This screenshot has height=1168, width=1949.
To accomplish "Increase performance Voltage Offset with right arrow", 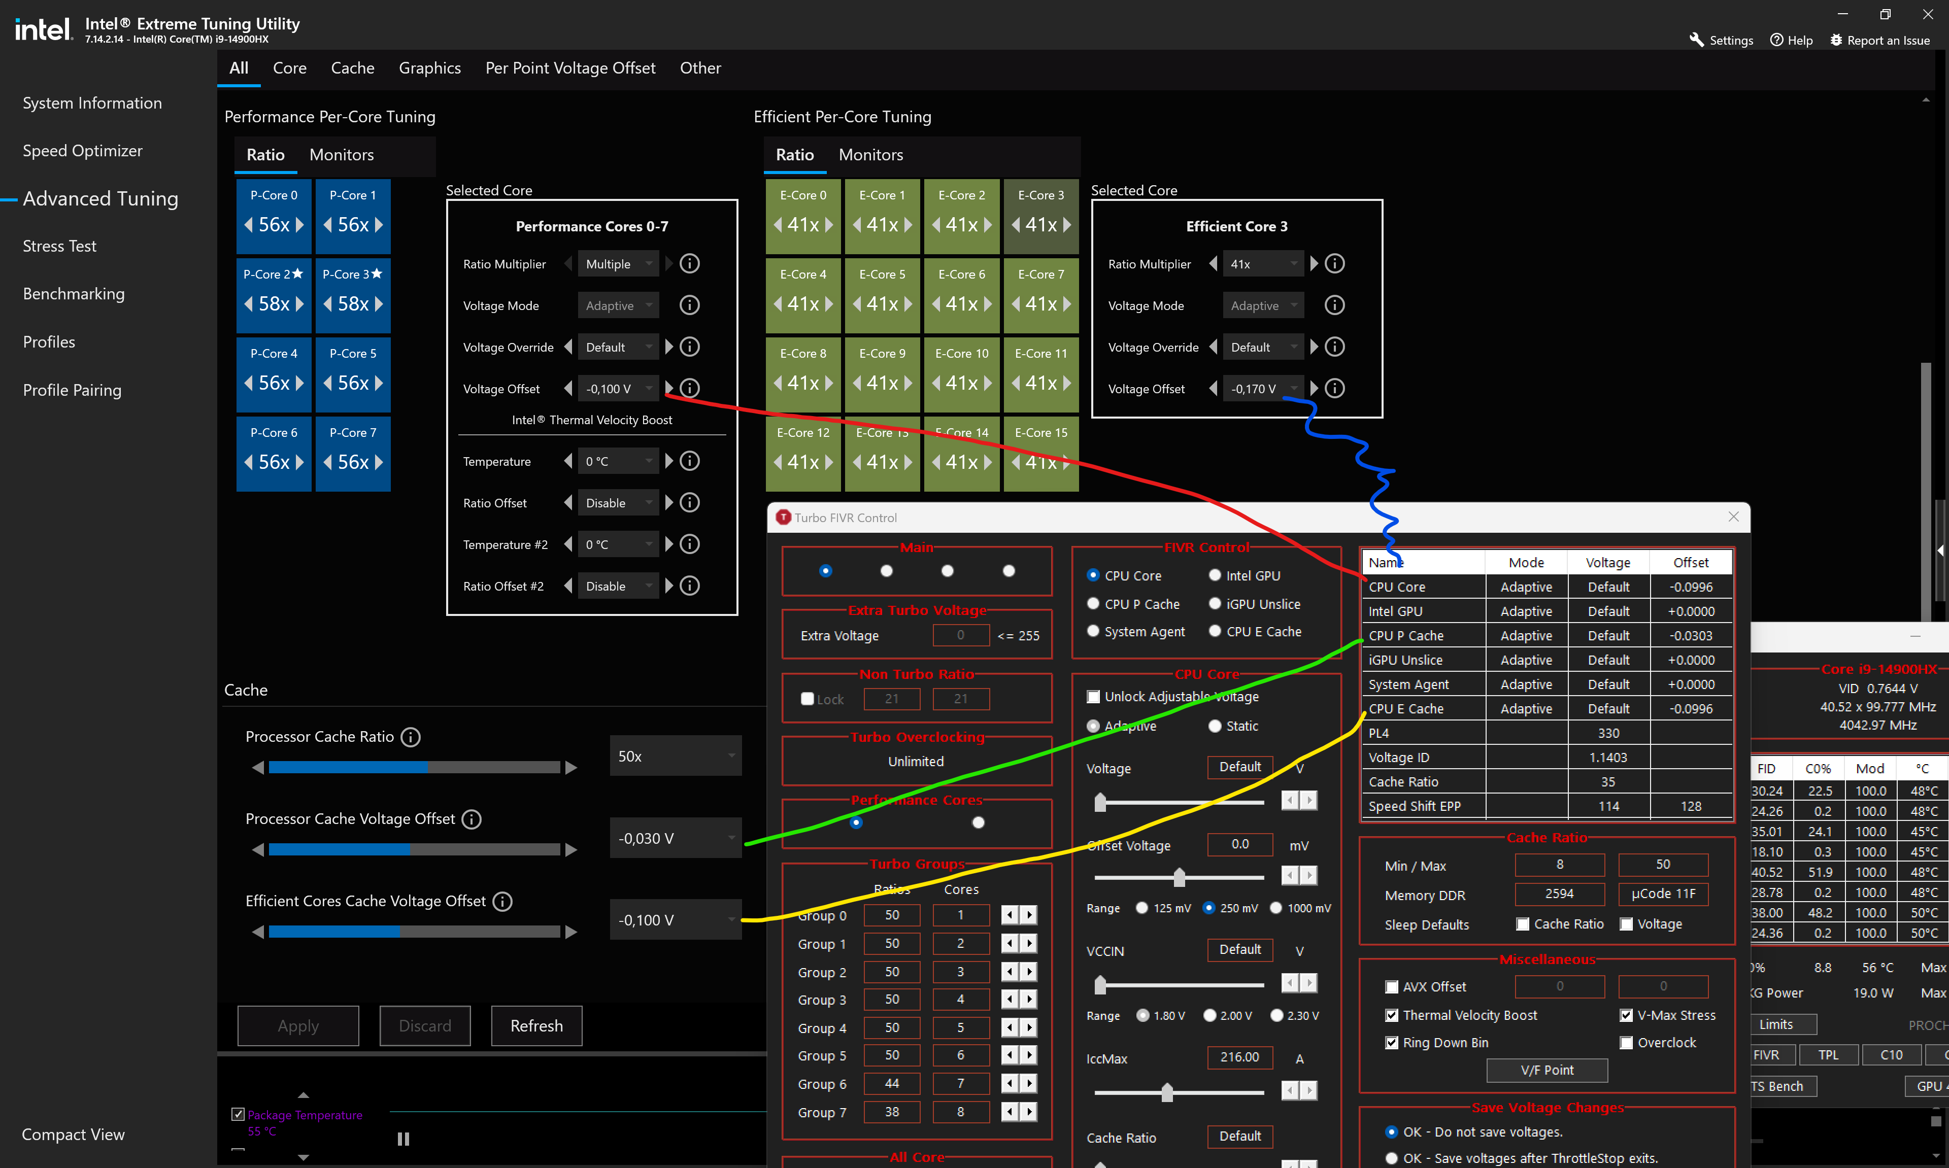I will (x=669, y=388).
